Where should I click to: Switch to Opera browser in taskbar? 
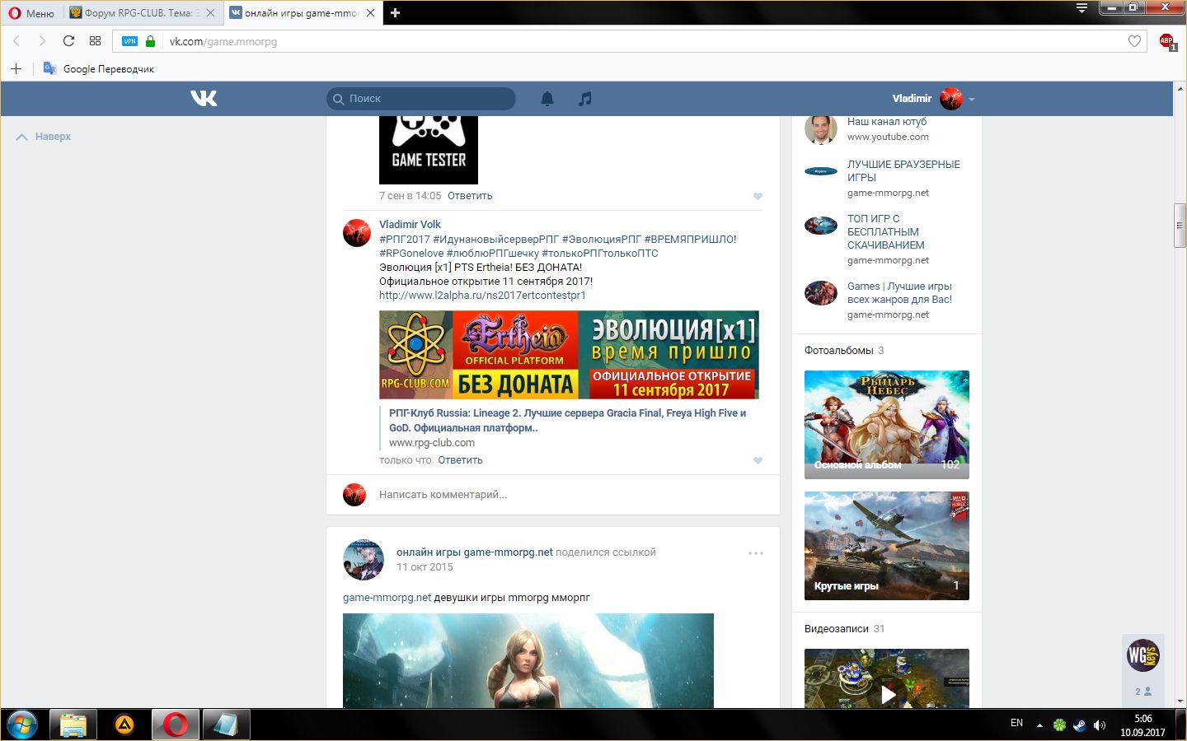(176, 725)
